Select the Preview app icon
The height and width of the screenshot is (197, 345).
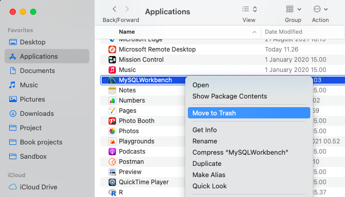tap(112, 171)
